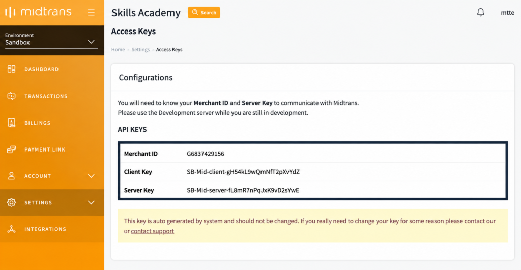
Task: Go to Home breadcrumb link
Action: pyautogui.click(x=118, y=49)
